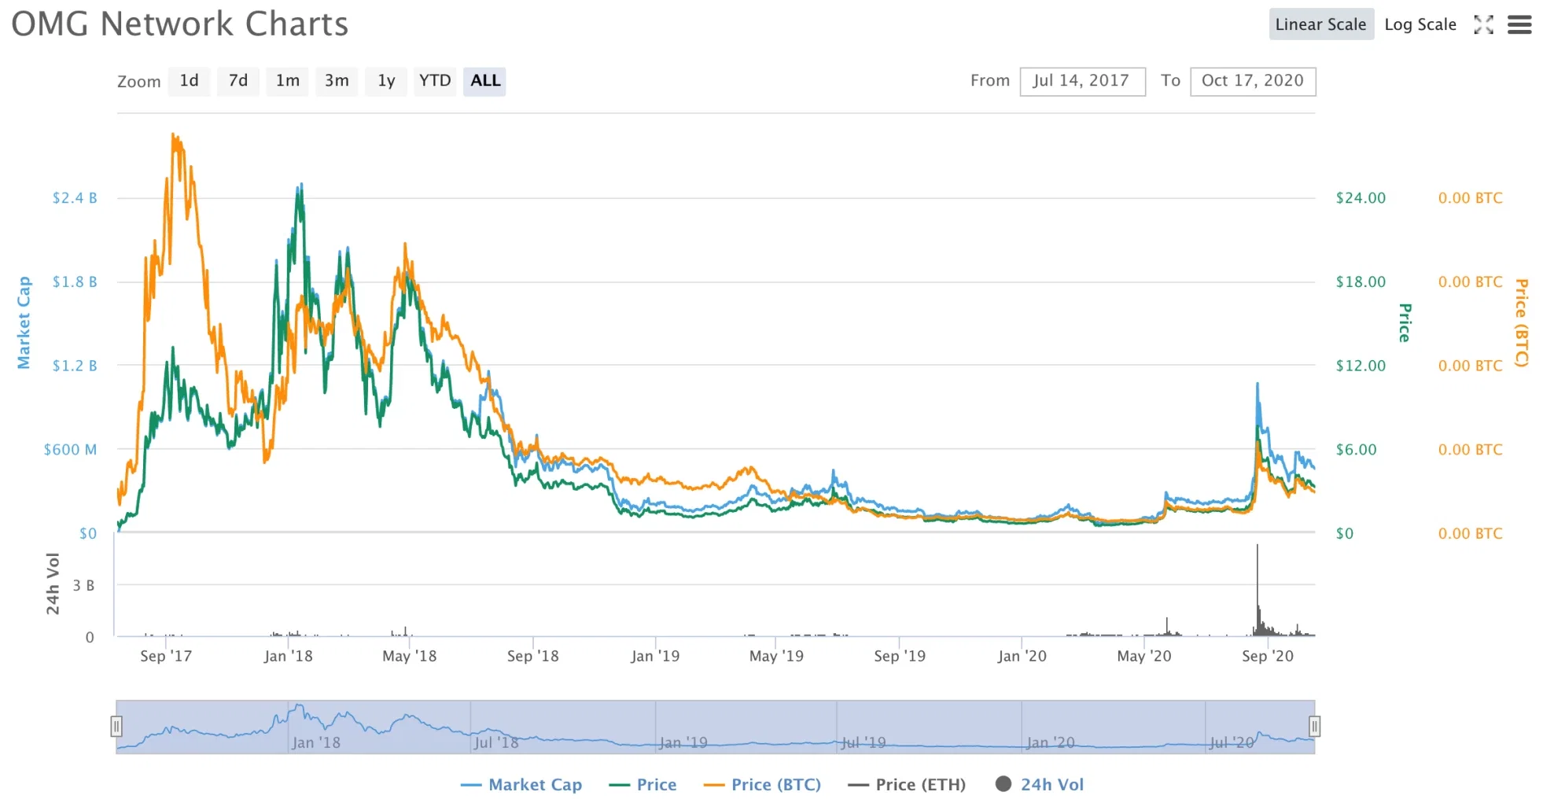Click the "Sep '18" x-axis label
The width and height of the screenshot is (1543, 799).
[x=532, y=656]
